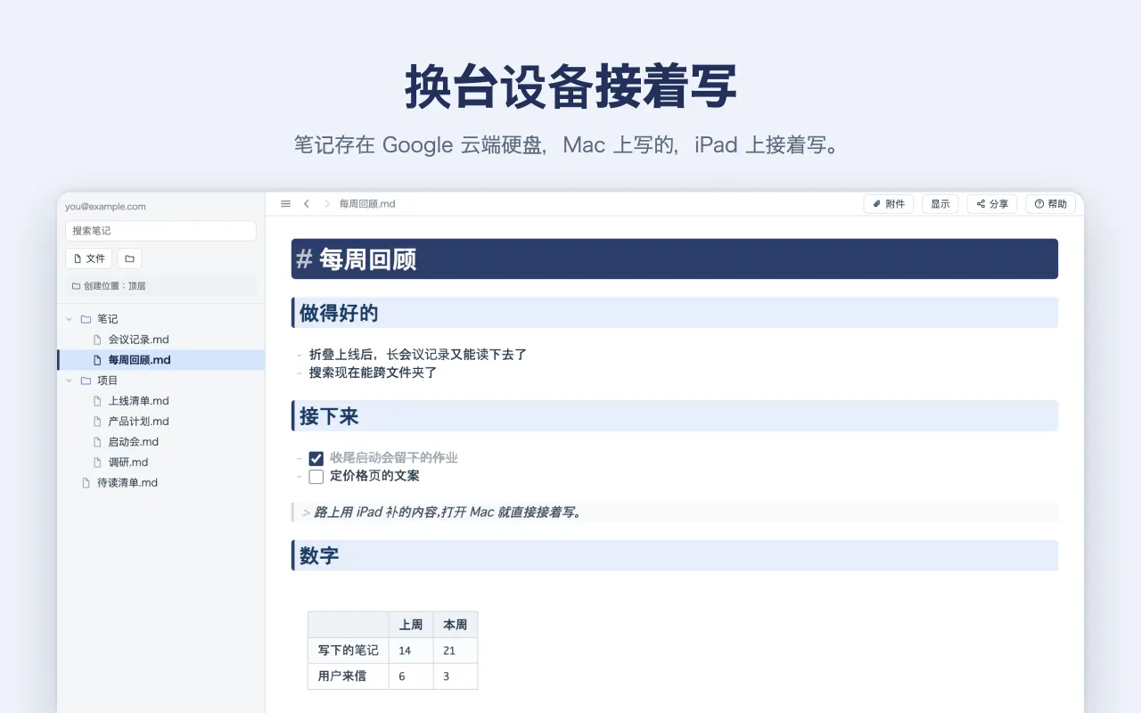Click the table cell with value 14

[x=411, y=651]
